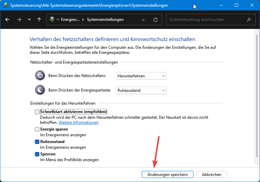
Task: Open the Weitere Informationen link
Action: click(78, 122)
